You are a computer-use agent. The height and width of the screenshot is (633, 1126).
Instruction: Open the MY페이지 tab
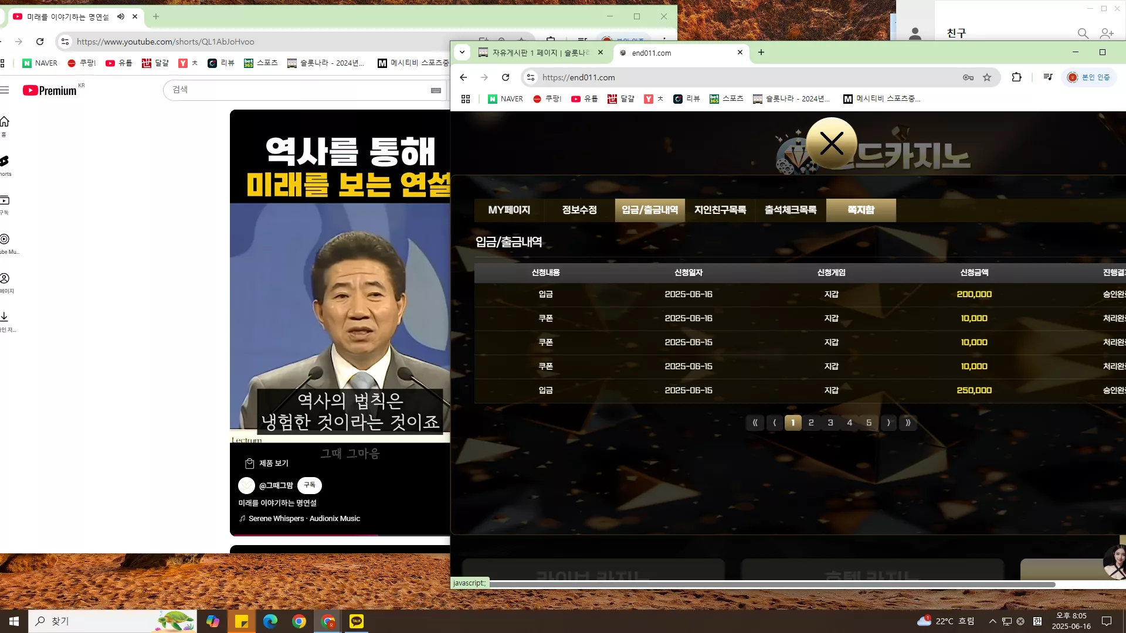[x=509, y=210]
